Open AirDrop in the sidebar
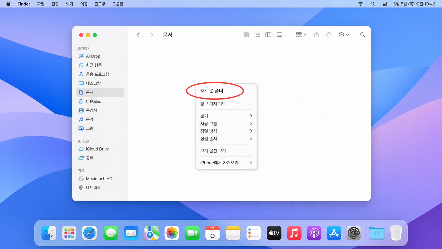Image resolution: width=442 pixels, height=249 pixels. [100, 56]
